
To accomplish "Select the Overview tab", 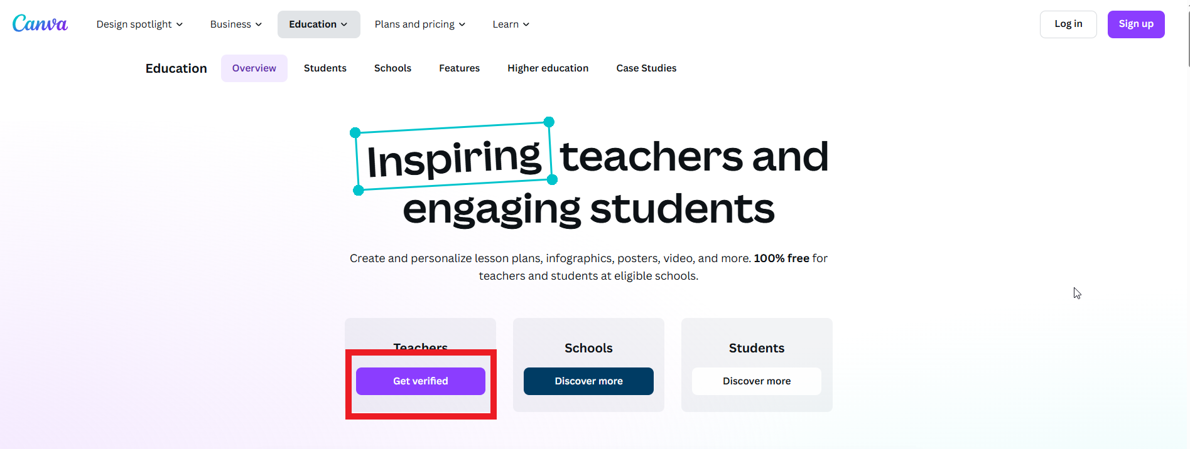I will click(254, 68).
